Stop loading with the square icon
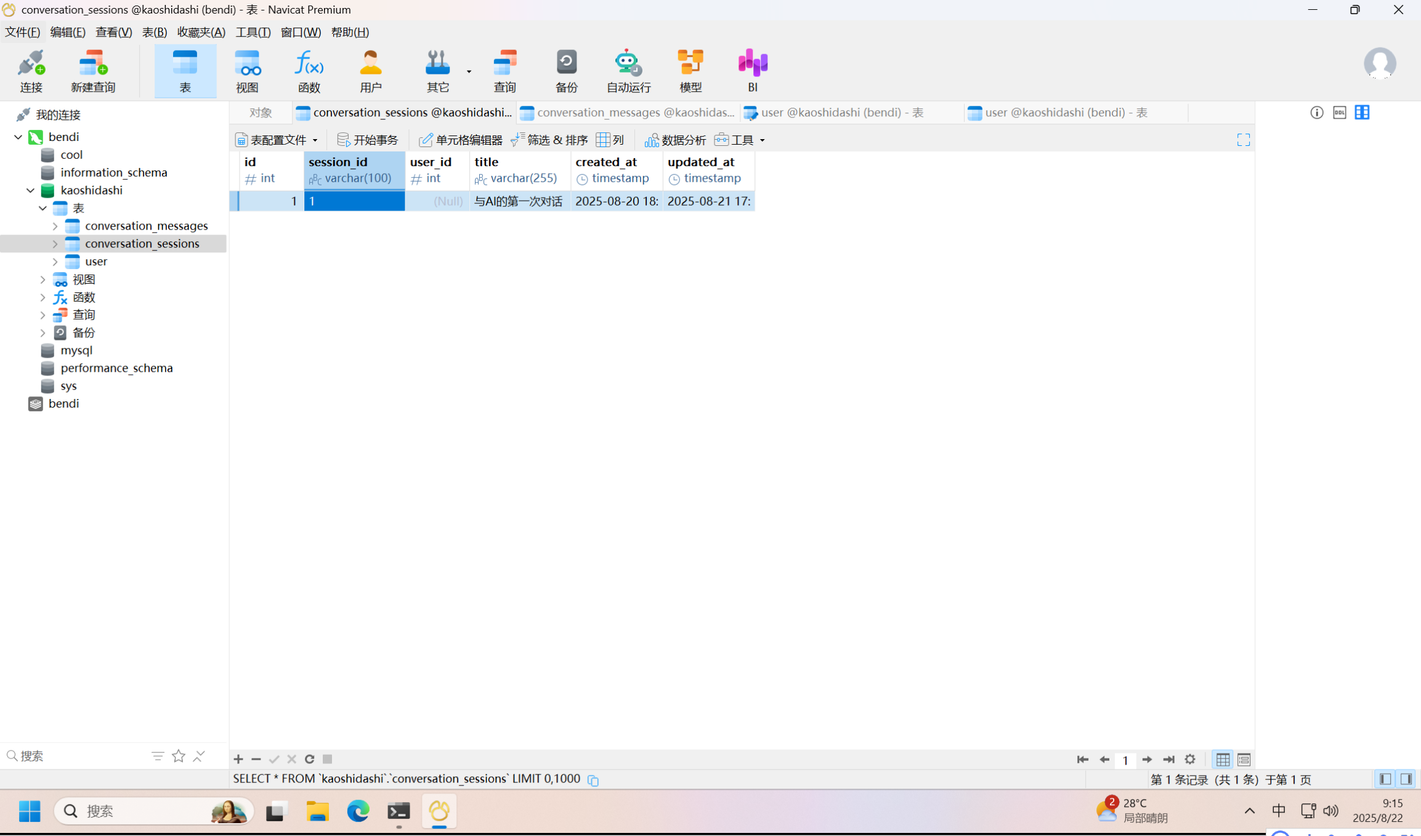This screenshot has height=836, width=1421. pyautogui.click(x=328, y=759)
